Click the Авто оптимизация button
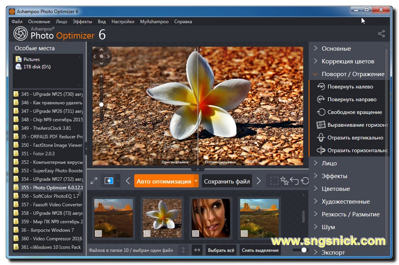This screenshot has width=399, height=265. click(164, 181)
